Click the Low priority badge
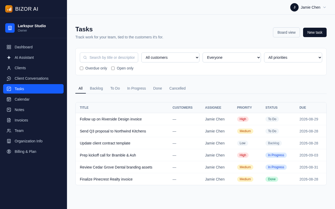The image size is (335, 209). click(243, 143)
